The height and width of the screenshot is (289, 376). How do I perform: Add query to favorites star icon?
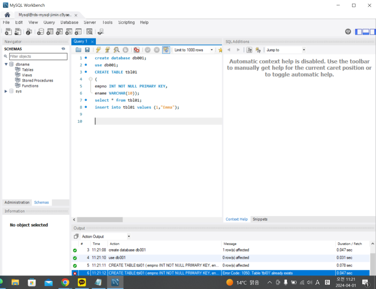pos(220,50)
